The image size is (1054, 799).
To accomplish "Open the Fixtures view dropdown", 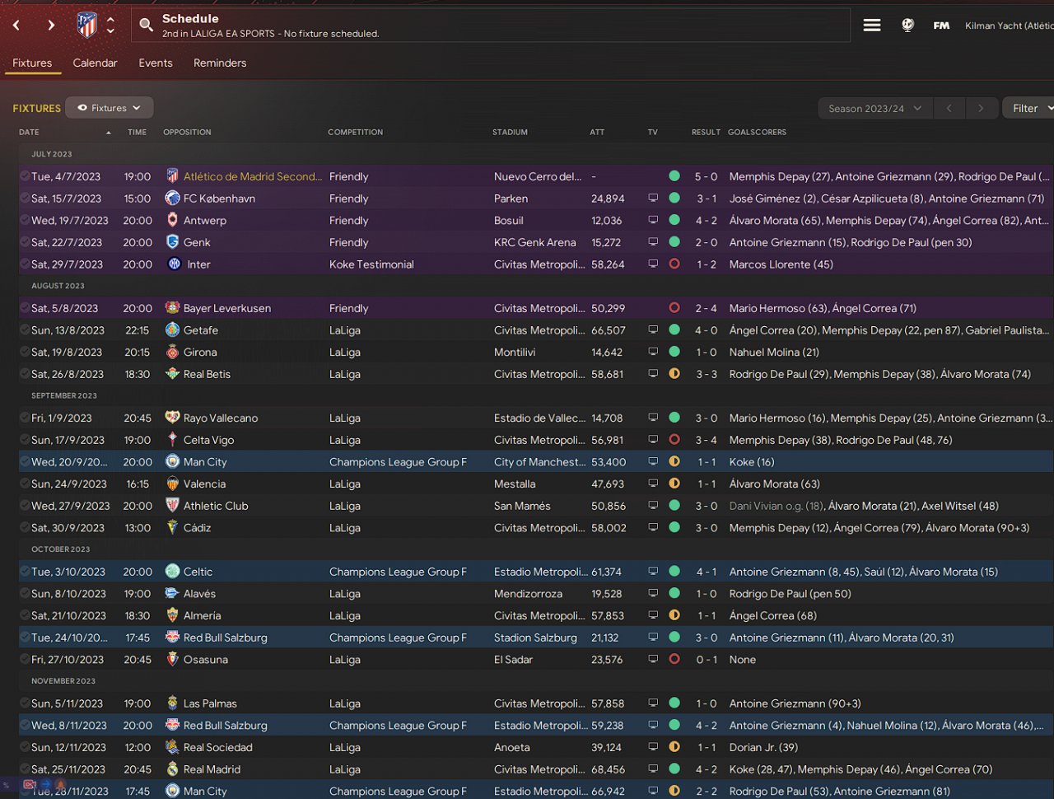I will pos(110,108).
